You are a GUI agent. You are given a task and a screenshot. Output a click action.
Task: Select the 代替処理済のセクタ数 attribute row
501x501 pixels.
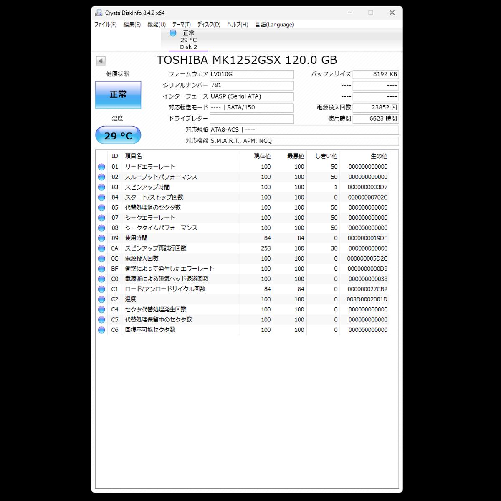153,207
